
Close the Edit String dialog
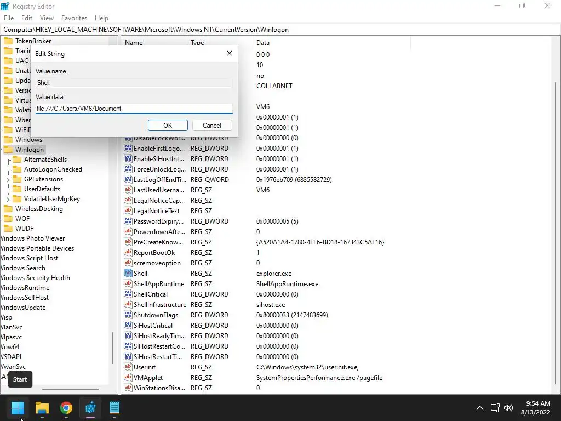point(230,53)
